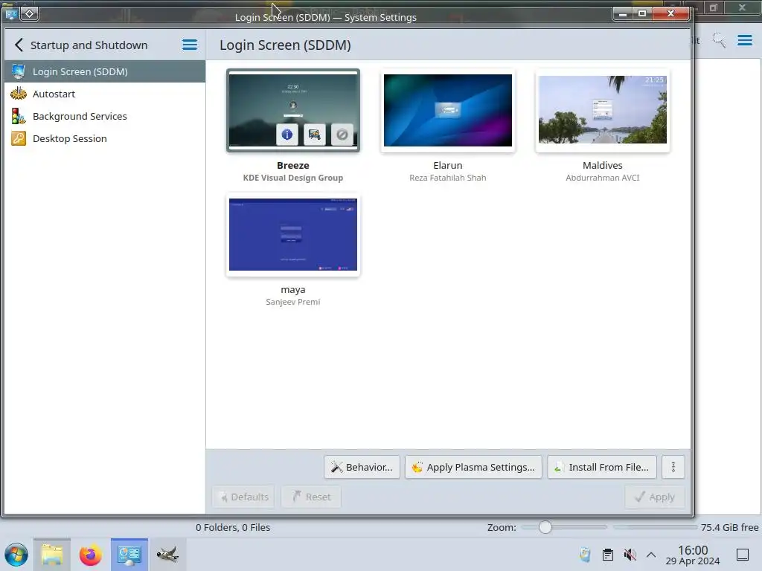Open search in background file manager
This screenshot has height=571, width=762.
720,40
